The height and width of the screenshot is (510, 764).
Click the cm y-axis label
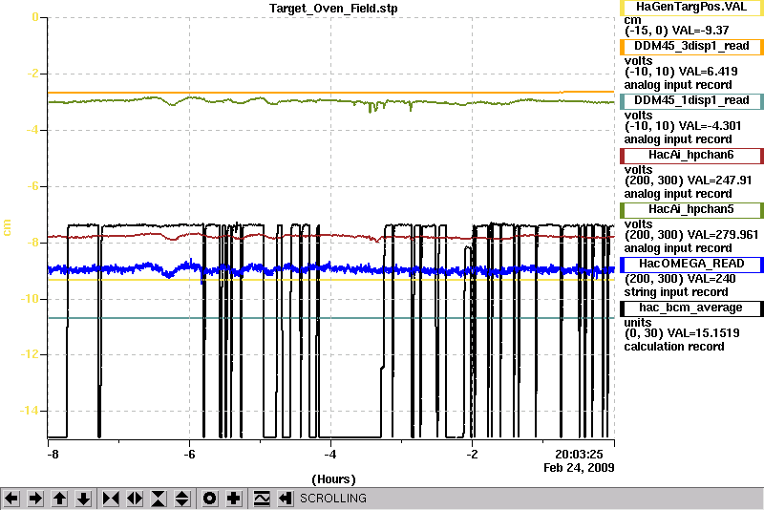pyautogui.click(x=7, y=227)
